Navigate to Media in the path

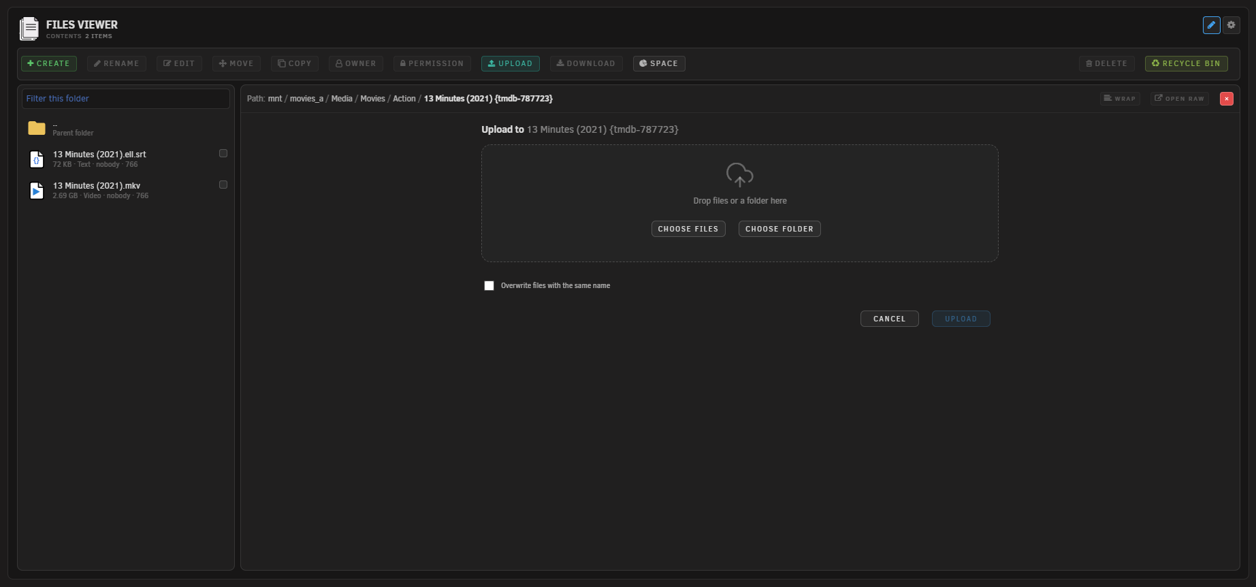pyautogui.click(x=342, y=99)
